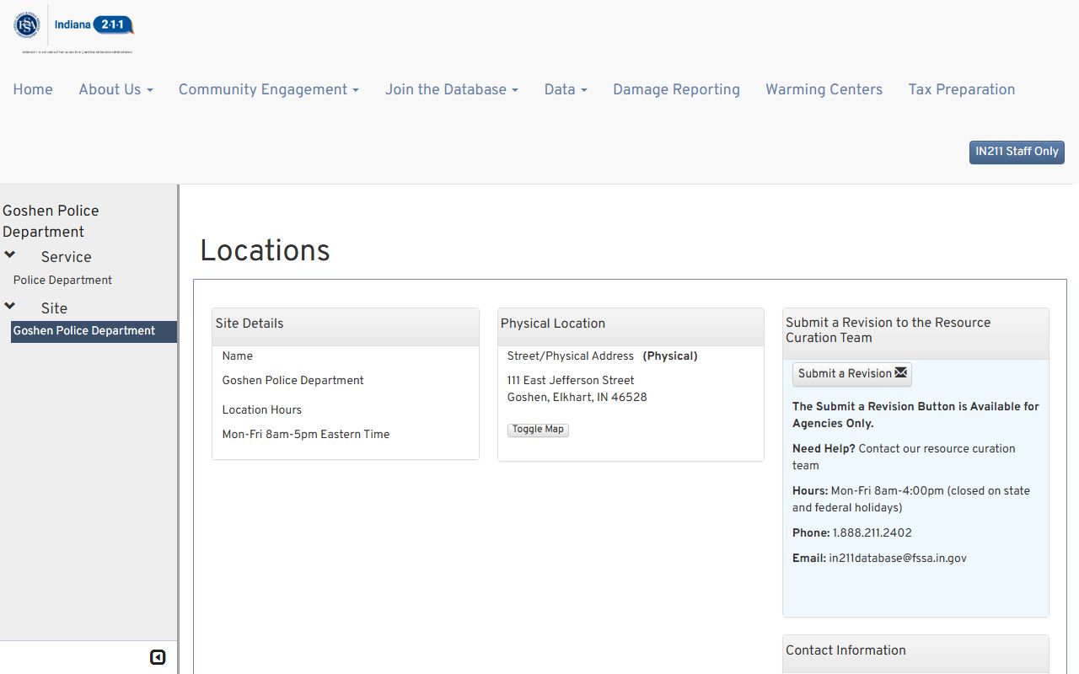This screenshot has height=674, width=1079.
Task: Click the Street/Physical Address label
Action: pos(570,356)
